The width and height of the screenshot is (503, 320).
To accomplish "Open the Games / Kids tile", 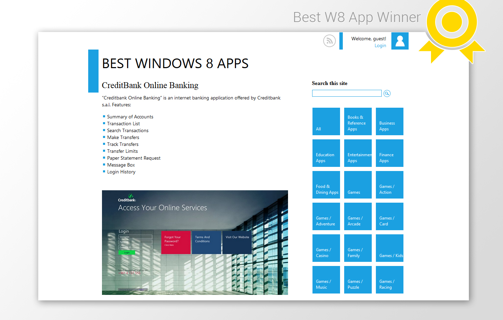I will click(x=390, y=248).
